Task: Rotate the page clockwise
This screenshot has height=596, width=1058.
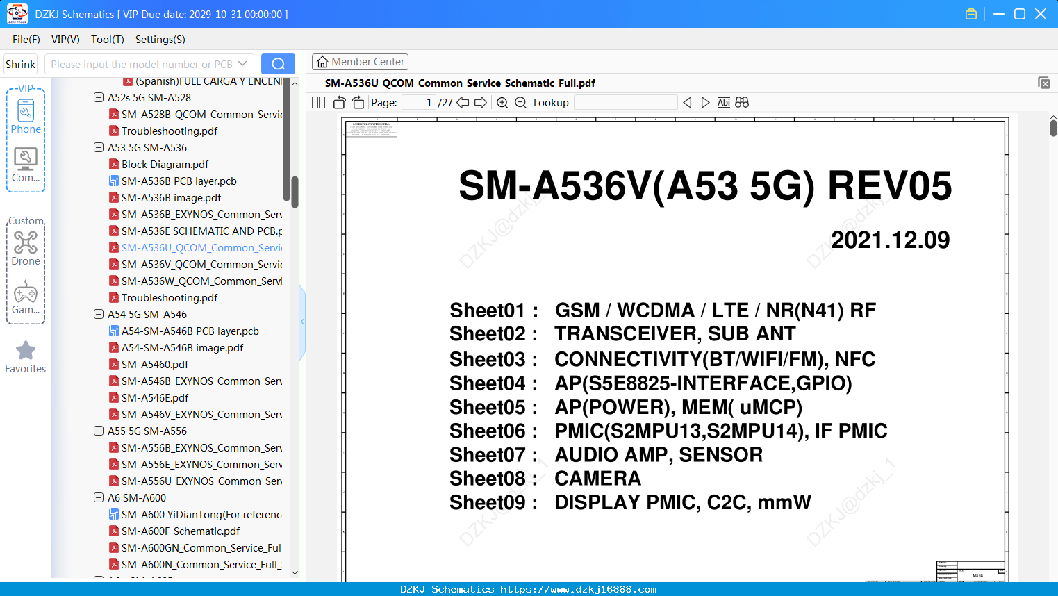Action: click(358, 103)
